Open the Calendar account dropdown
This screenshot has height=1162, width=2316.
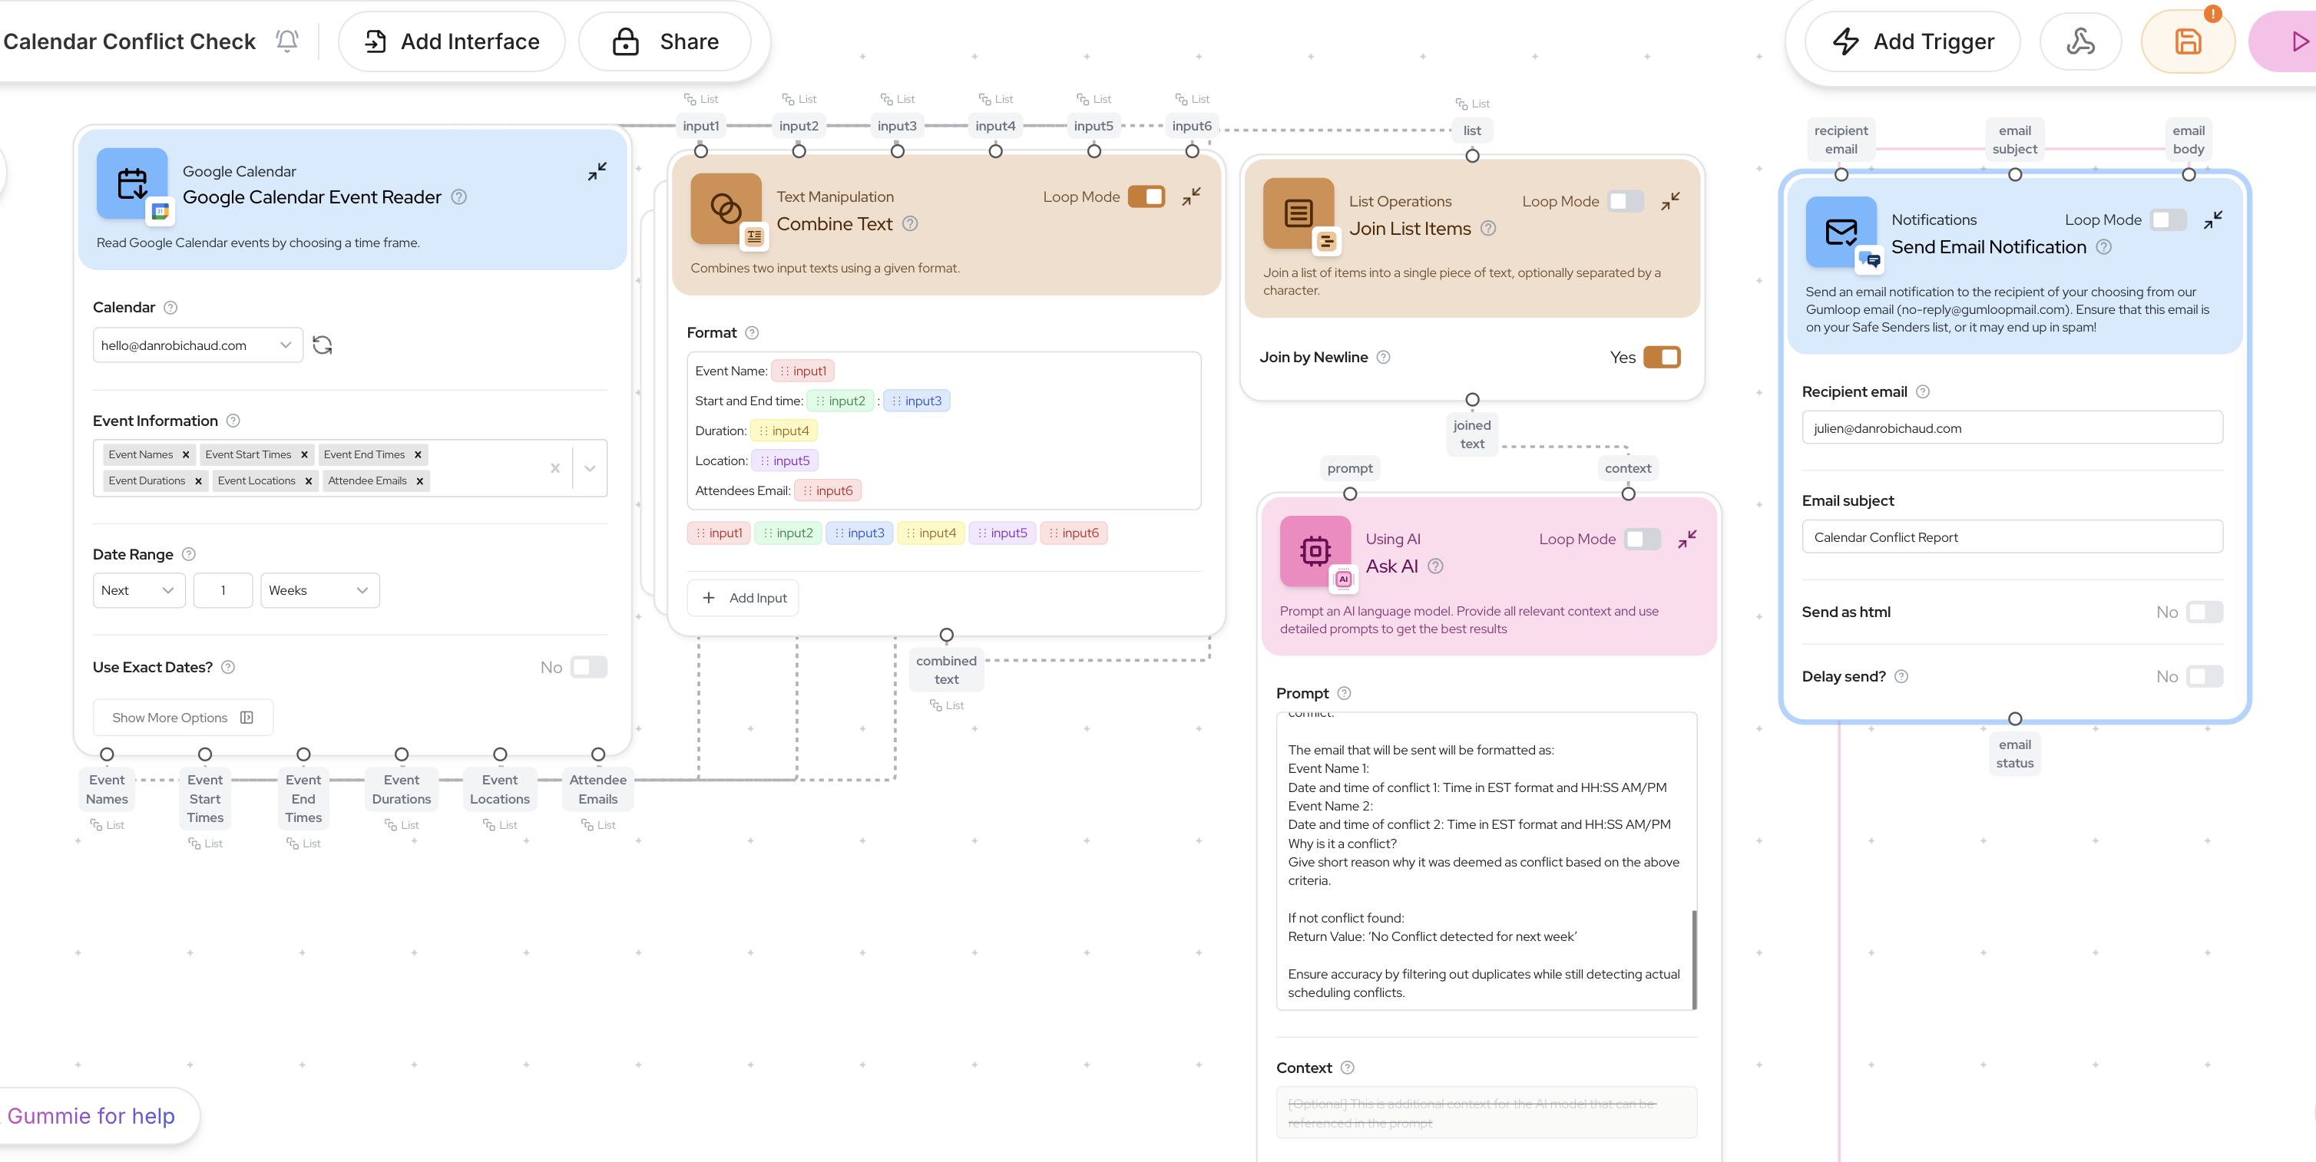[197, 345]
